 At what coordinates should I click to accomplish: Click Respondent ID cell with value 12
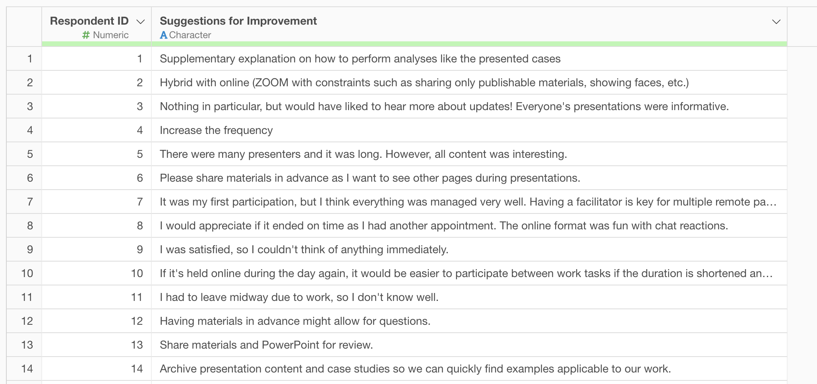pos(97,321)
